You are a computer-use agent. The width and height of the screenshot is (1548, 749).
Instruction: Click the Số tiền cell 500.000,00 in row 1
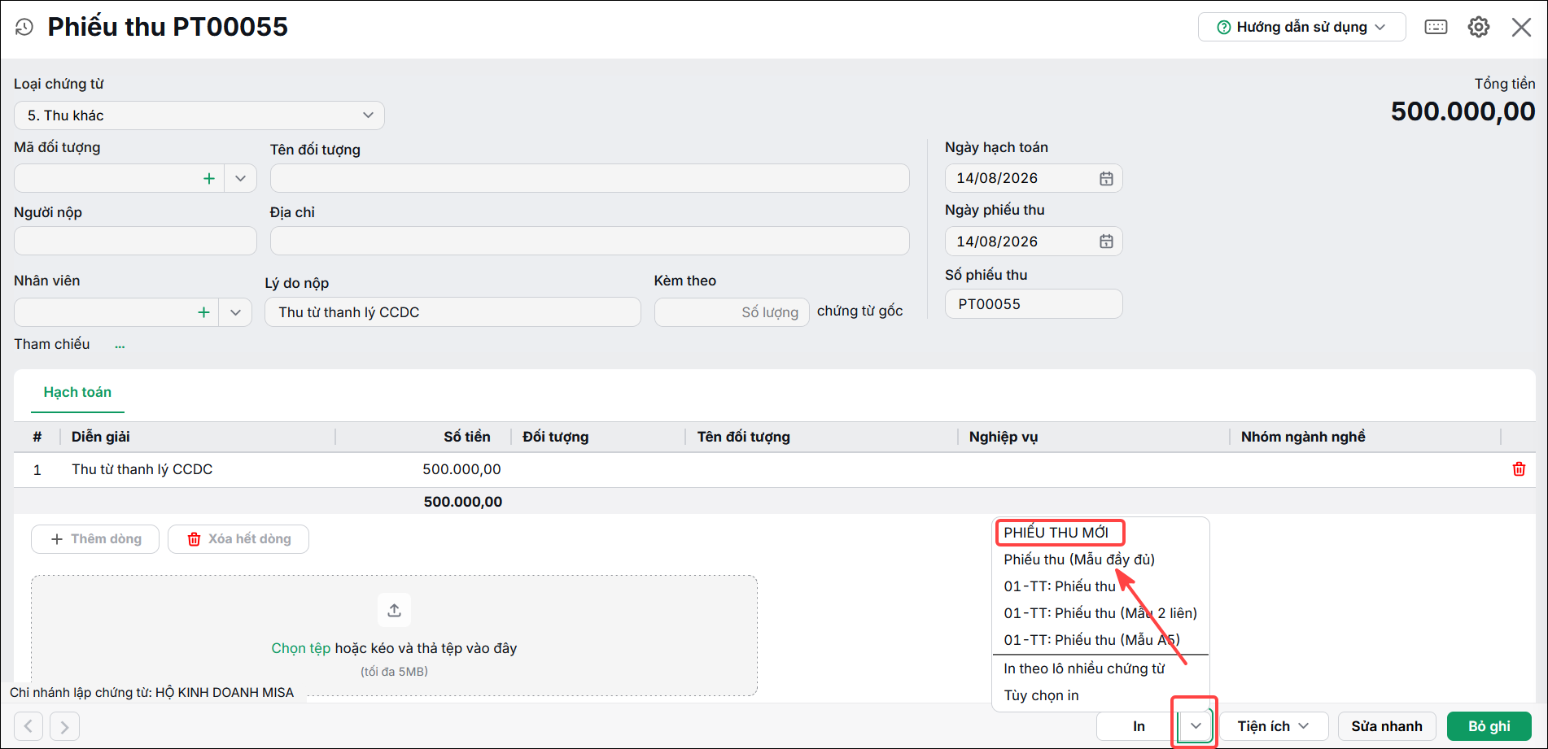point(461,469)
